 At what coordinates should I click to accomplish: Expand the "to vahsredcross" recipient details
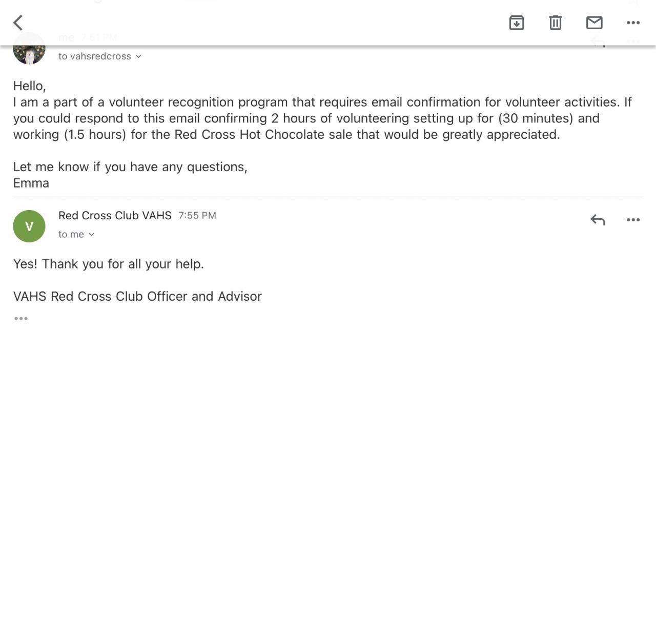coord(100,56)
